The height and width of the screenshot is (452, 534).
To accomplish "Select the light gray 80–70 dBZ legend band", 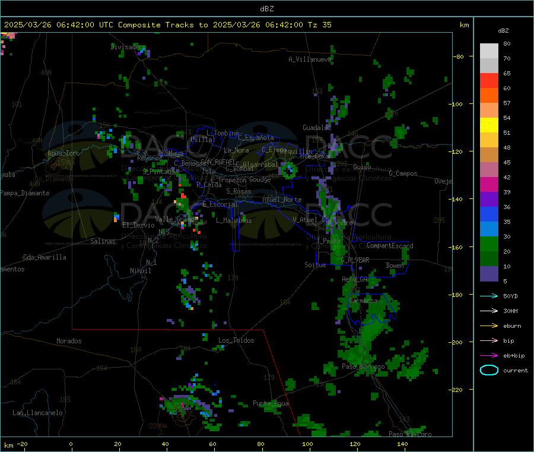I will click(x=489, y=51).
